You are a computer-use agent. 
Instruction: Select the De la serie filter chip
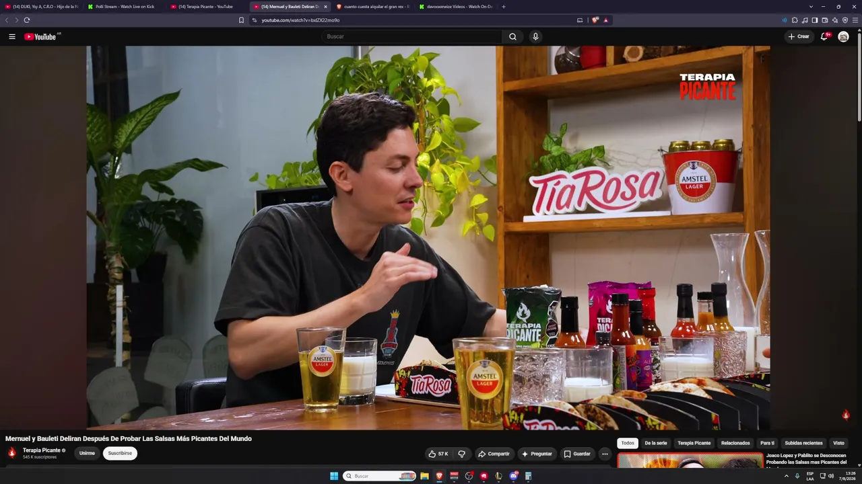coord(656,443)
